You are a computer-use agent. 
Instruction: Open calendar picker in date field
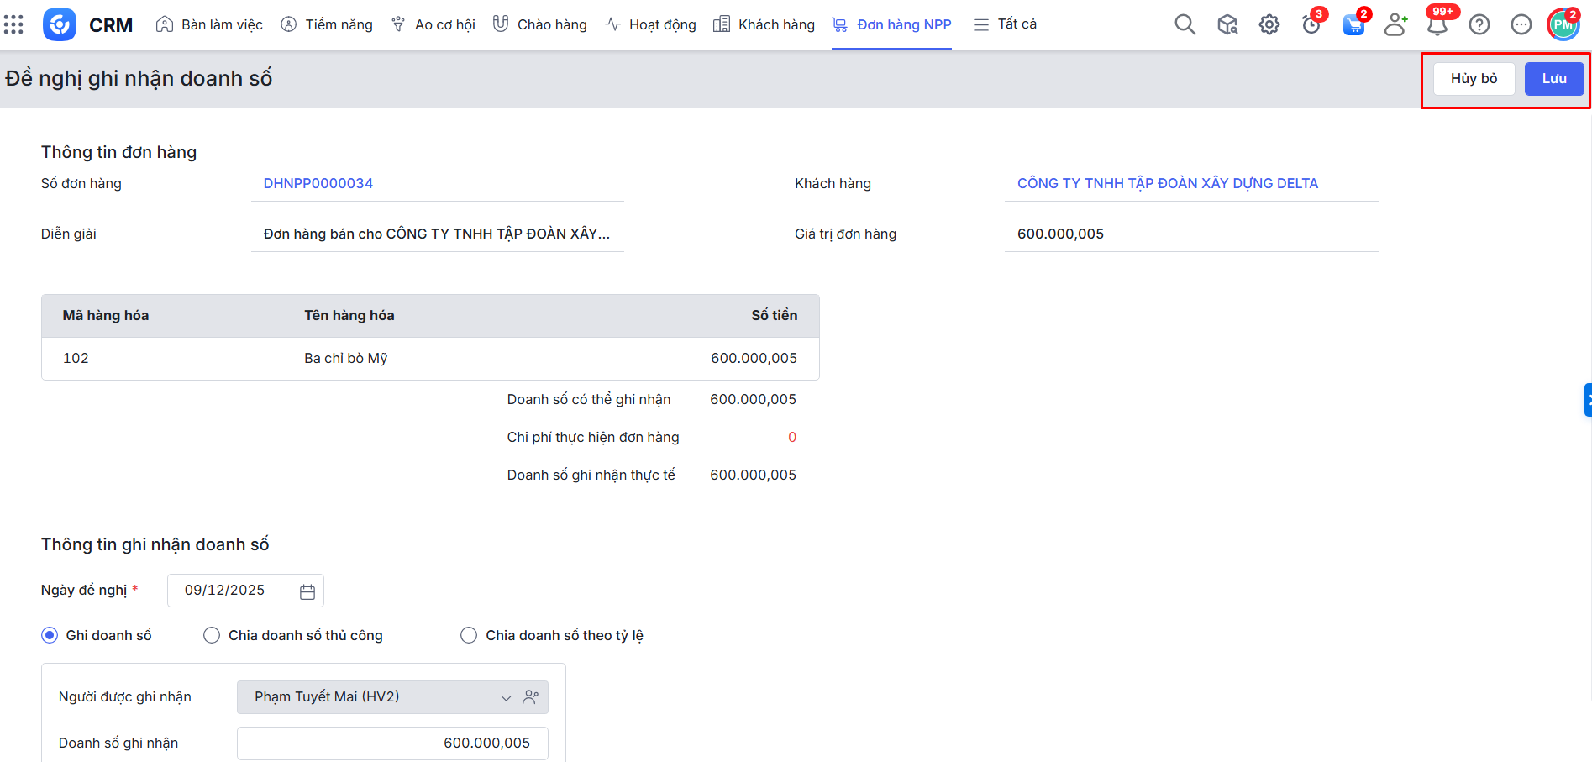307,591
